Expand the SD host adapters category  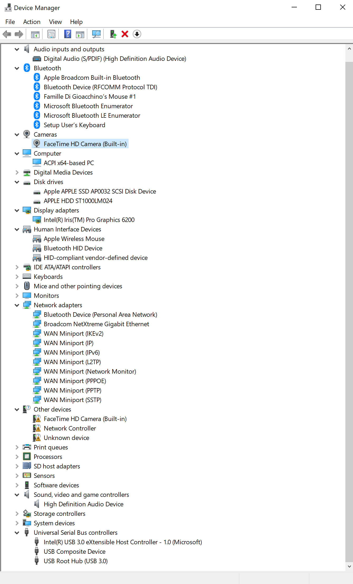[x=17, y=466]
